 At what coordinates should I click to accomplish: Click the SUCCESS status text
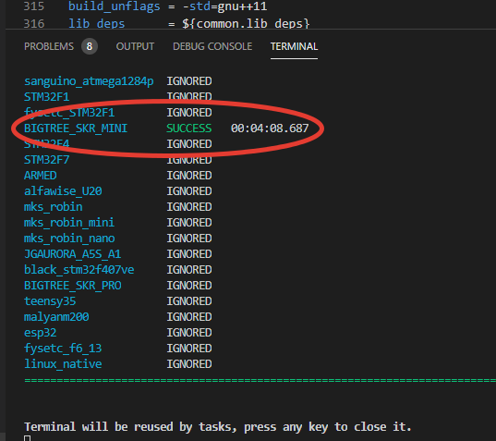(189, 129)
